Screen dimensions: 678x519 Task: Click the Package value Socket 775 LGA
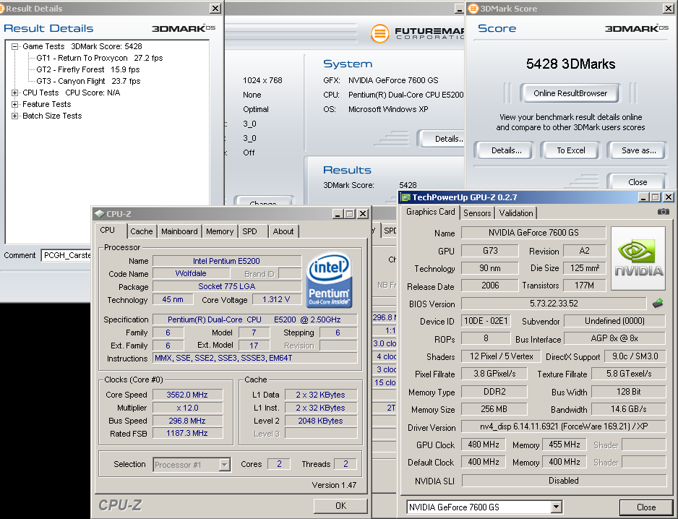point(226,286)
